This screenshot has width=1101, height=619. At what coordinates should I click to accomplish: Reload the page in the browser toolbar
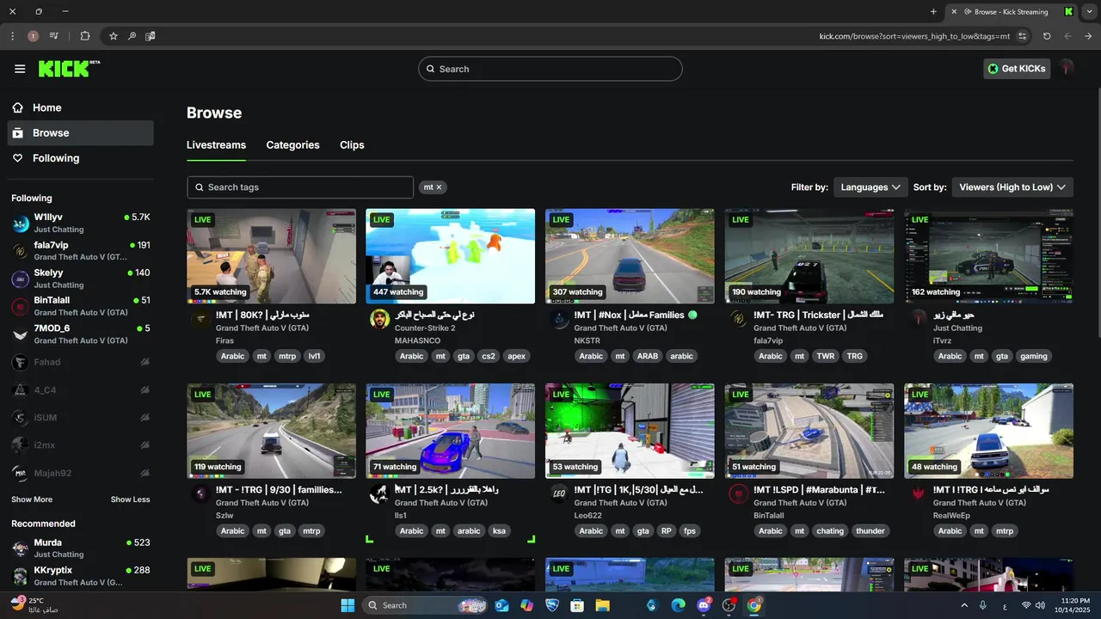pos(1047,36)
